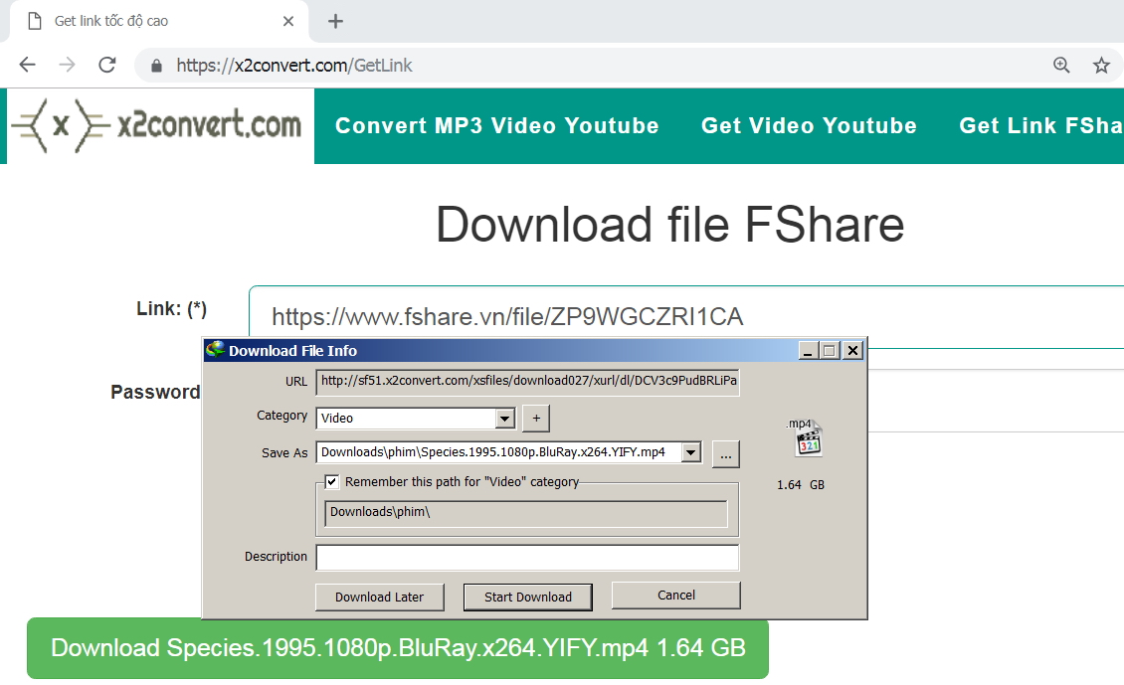
Task: Bookmark this page with the star icon
Action: (1102, 66)
